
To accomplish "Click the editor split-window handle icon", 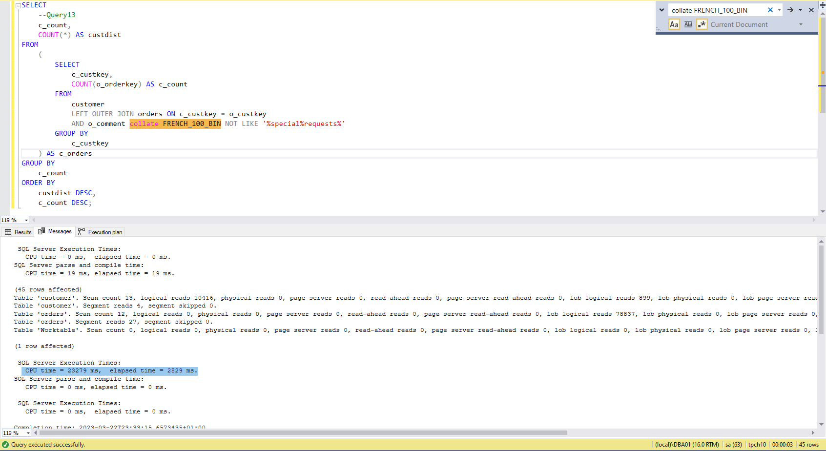I will pyautogui.click(x=822, y=5).
